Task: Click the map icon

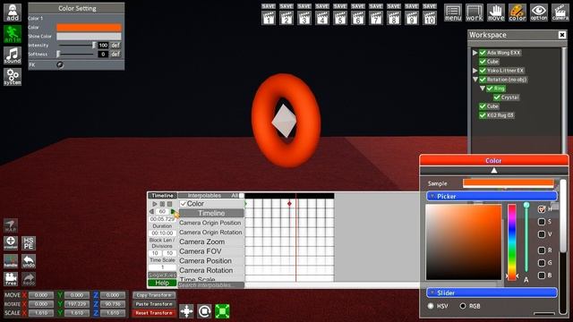Action: click(x=11, y=225)
